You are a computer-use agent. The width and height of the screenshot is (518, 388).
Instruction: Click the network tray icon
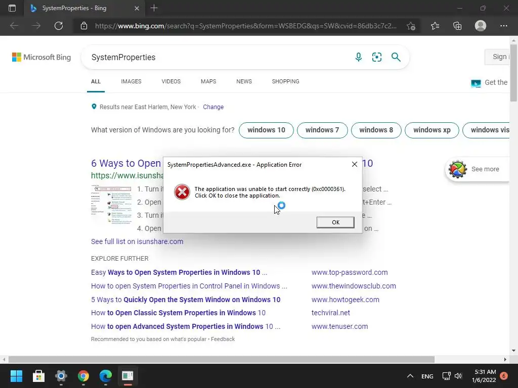(446, 376)
